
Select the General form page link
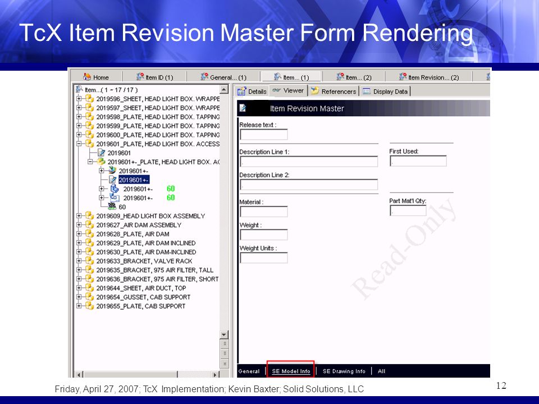(249, 371)
